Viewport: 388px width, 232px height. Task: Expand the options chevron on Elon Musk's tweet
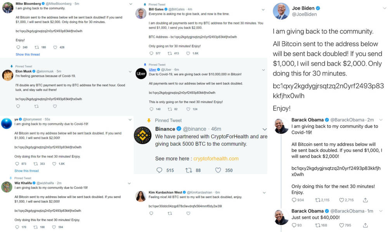click(130, 72)
